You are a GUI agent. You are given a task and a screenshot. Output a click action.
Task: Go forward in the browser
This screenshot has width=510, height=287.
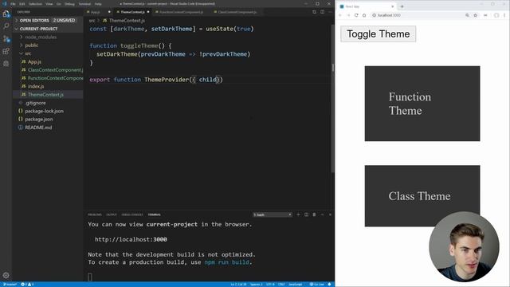pos(348,15)
